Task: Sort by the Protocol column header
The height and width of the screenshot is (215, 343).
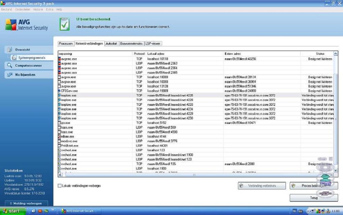Action: pos(139,54)
